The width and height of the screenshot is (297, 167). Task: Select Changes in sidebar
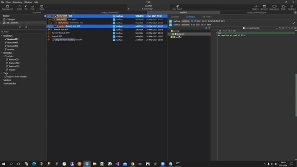tap(11, 19)
